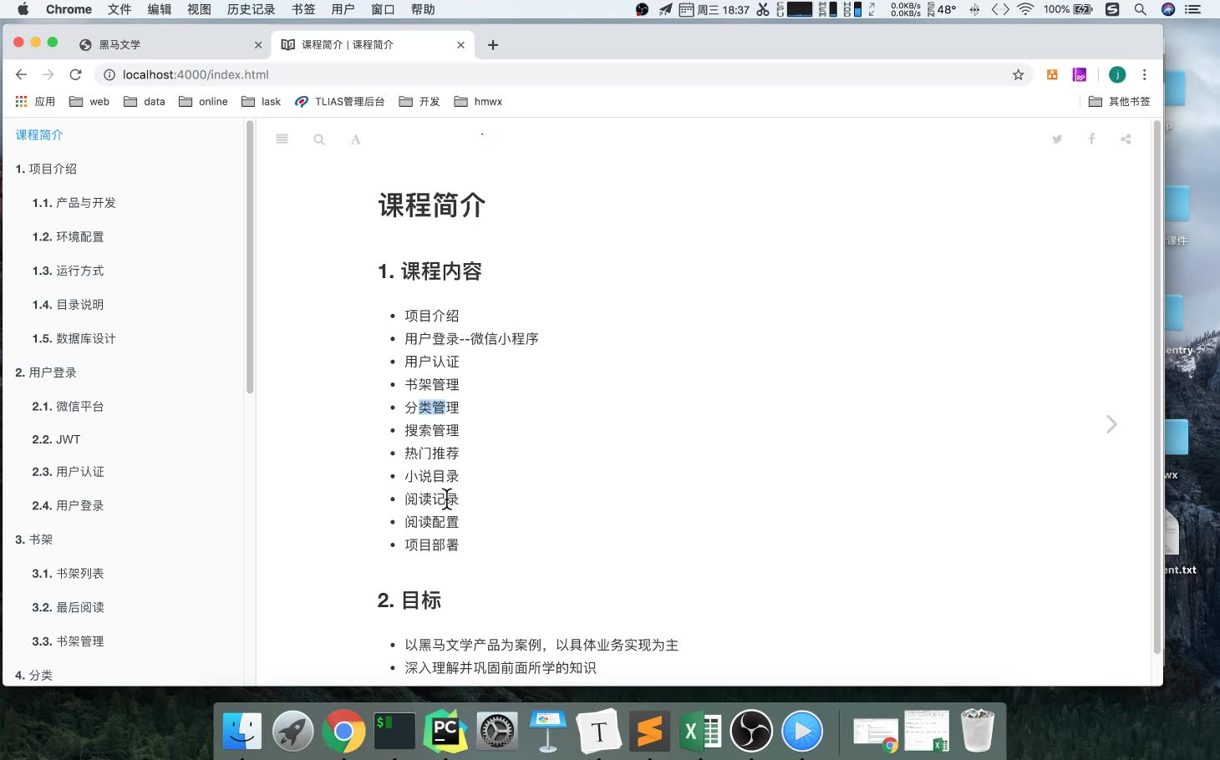Open the hmwx bookmarks folder

(x=478, y=102)
